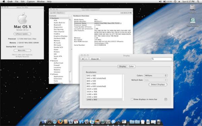Image resolution: width=202 pixels, height=126 pixels.
Task: Enable Show displays in menu bar checkbox
Action: [x=132, y=99]
